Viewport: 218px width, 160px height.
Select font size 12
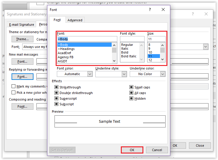[x=154, y=60]
